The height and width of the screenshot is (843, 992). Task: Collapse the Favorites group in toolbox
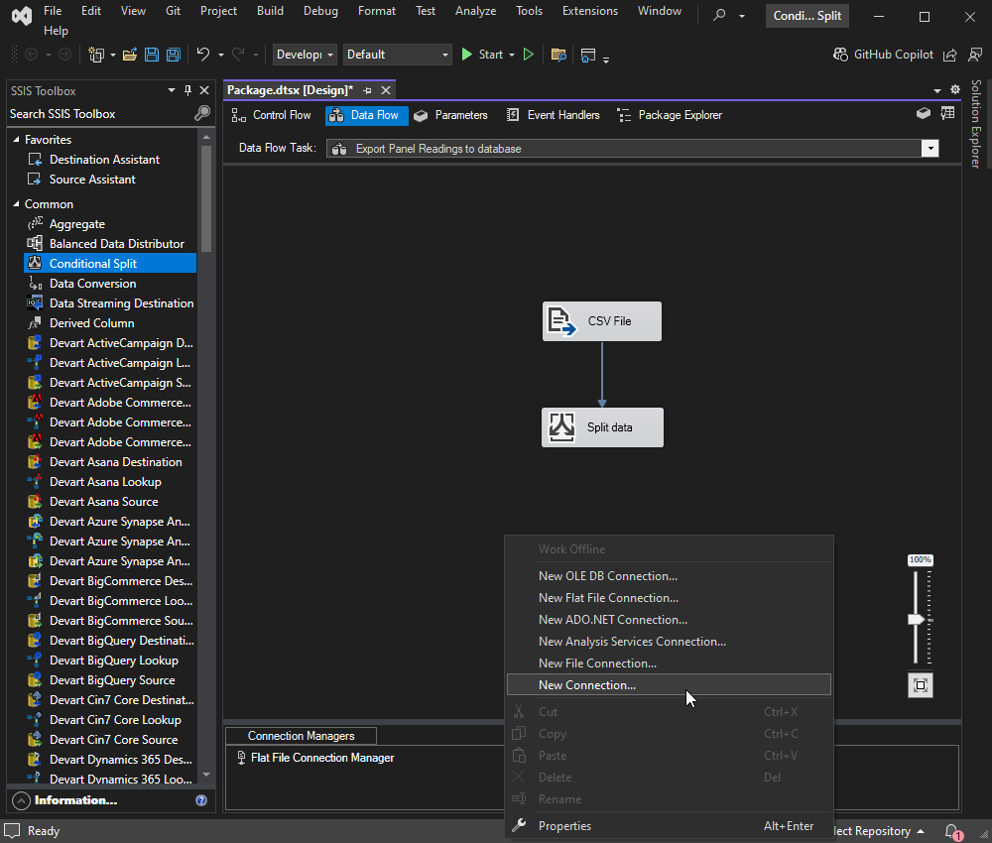click(17, 139)
